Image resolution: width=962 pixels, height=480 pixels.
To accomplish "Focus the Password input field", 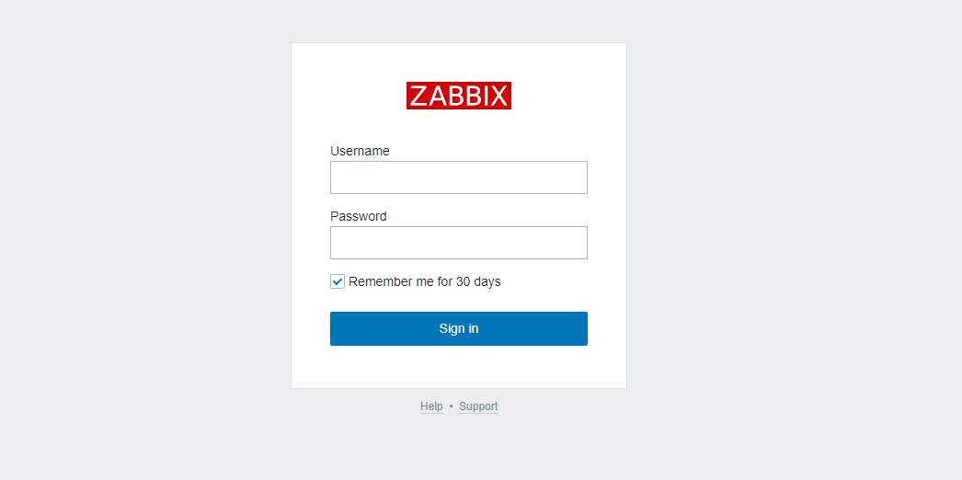I will [458, 243].
